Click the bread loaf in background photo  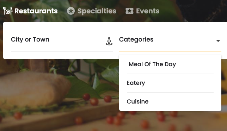pyautogui.click(x=32, y=90)
